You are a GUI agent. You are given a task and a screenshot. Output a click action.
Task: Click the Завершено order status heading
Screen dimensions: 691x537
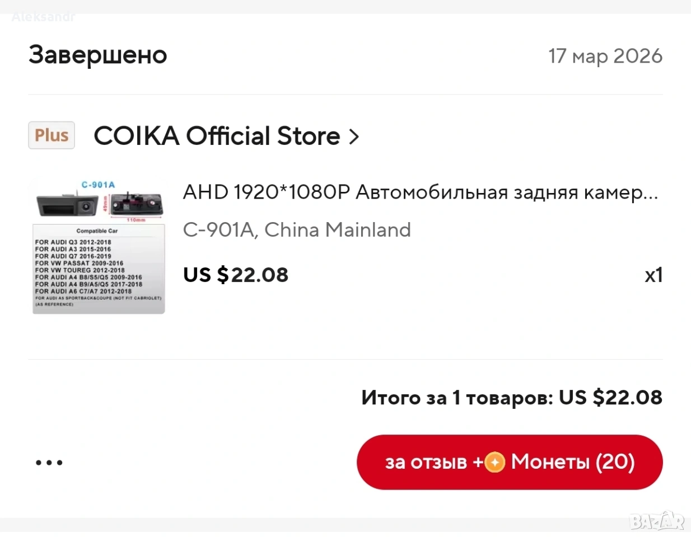98,55
